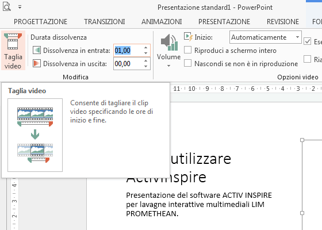
Task: Click the Inizio playback start icon
Action: click(x=189, y=37)
